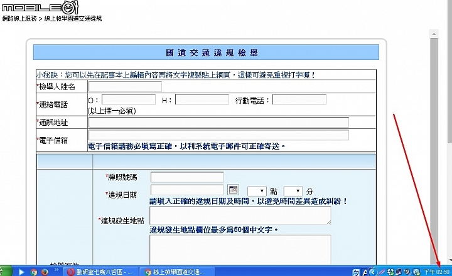Click the 通訊地址 address input field
Image resolution: width=452 pixels, height=276 pixels.
[218, 122]
